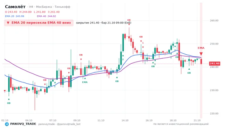The image size is (228, 128).
Task: Click the Тинькофф source label
Action: click(x=63, y=7)
